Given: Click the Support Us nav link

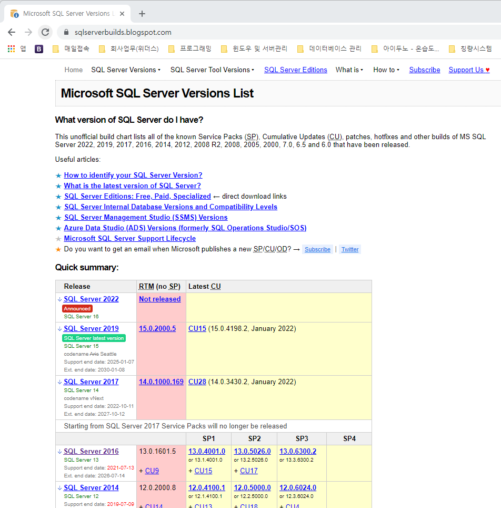Looking at the screenshot, I should click(469, 70).
